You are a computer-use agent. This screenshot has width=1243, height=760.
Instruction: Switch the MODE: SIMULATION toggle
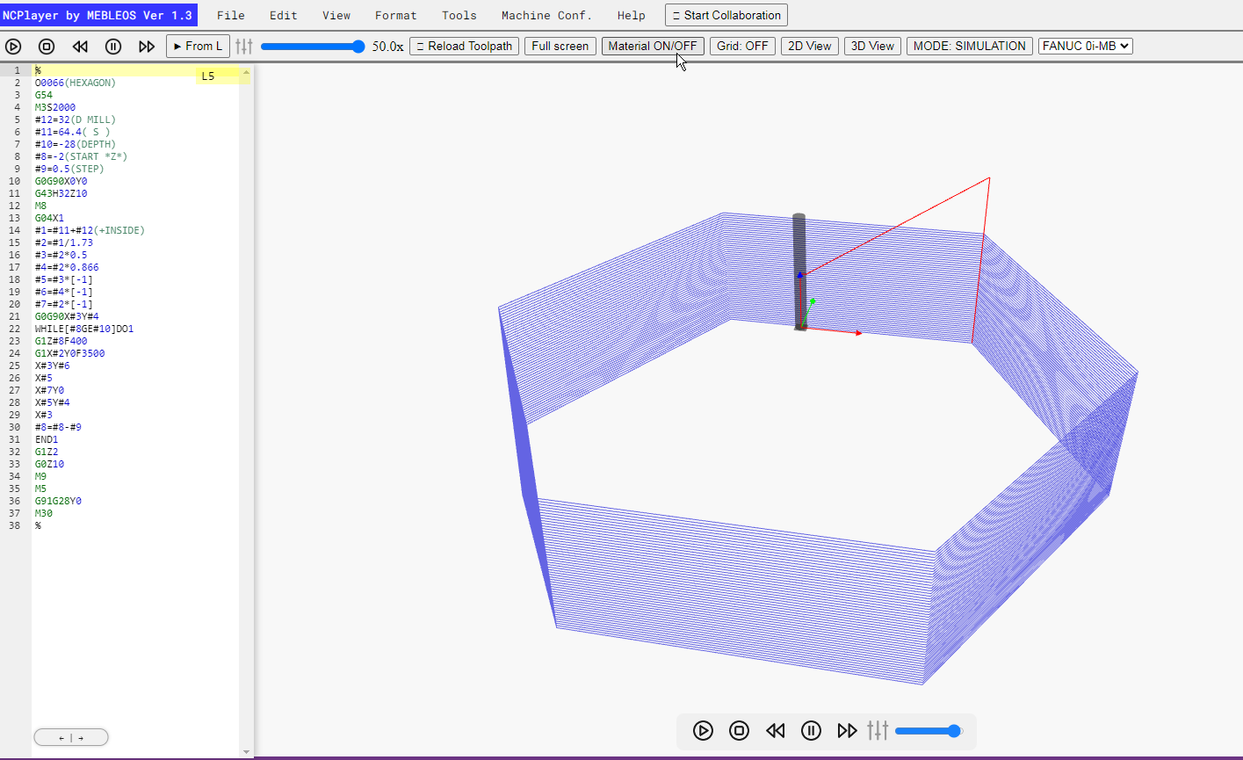[x=970, y=46]
